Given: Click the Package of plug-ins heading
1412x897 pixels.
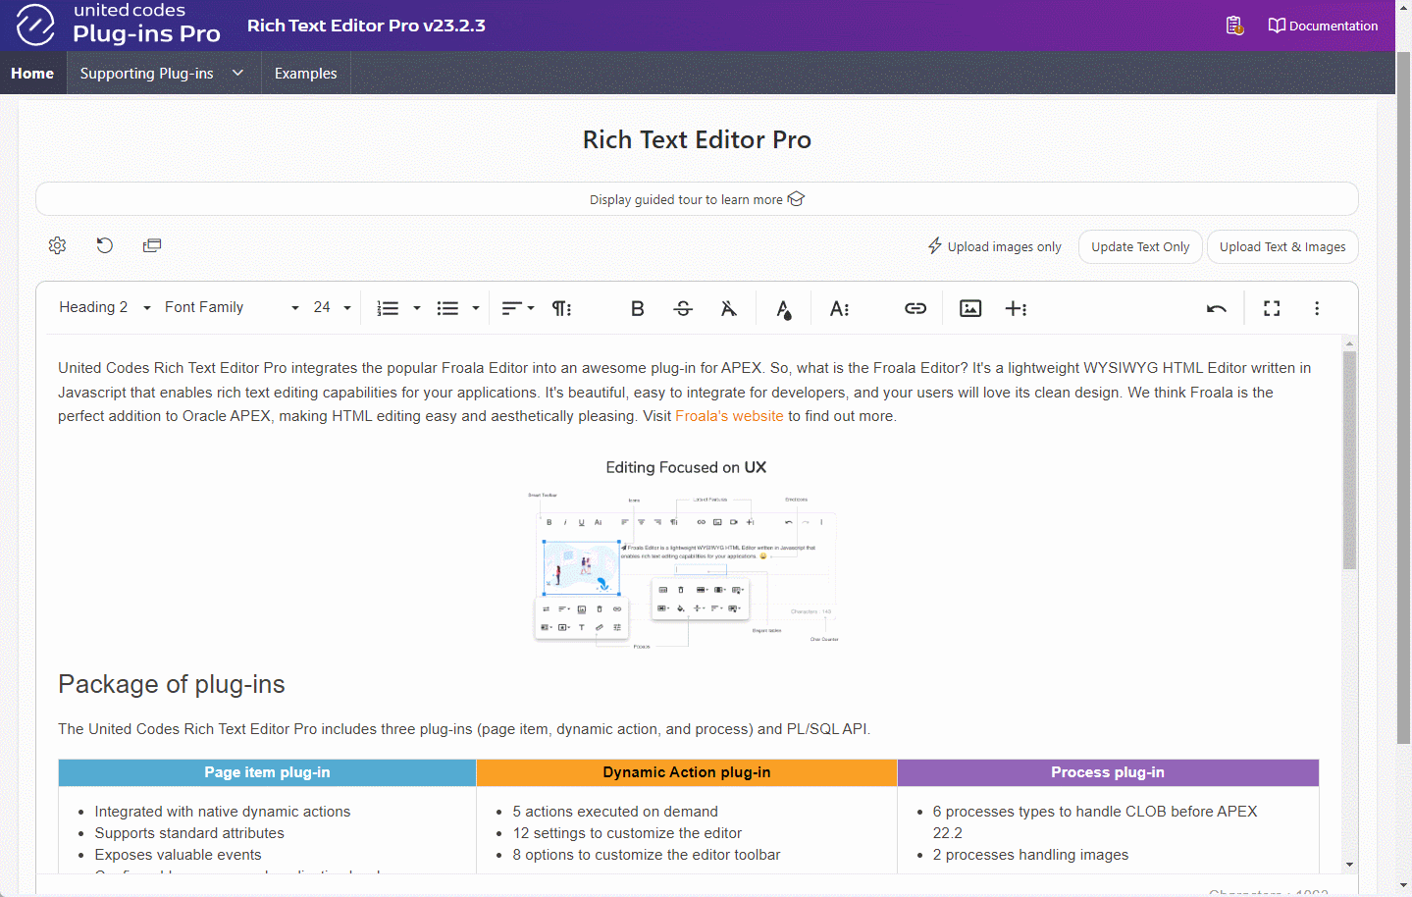Looking at the screenshot, I should (172, 684).
